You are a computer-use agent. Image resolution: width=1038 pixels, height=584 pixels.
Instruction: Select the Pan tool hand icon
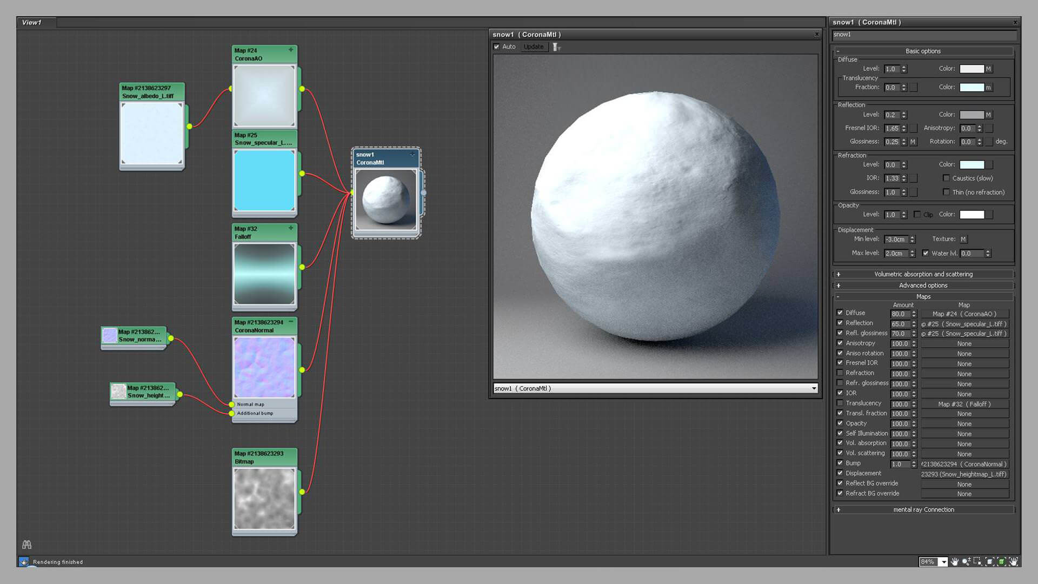tap(955, 562)
